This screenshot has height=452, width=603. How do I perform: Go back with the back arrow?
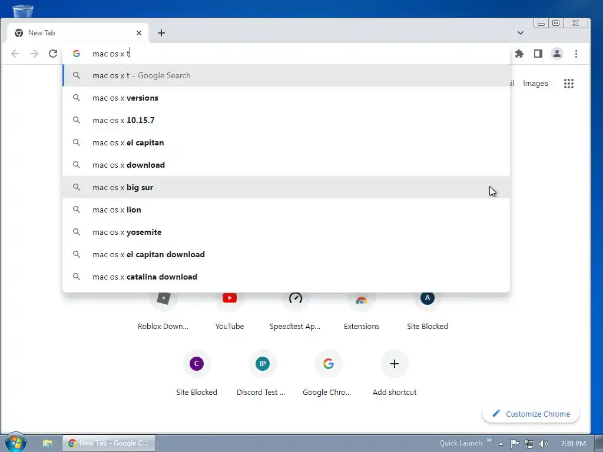[15, 54]
